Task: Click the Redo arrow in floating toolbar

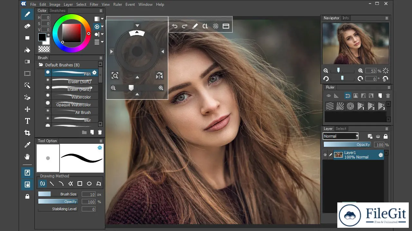Action: [x=185, y=26]
